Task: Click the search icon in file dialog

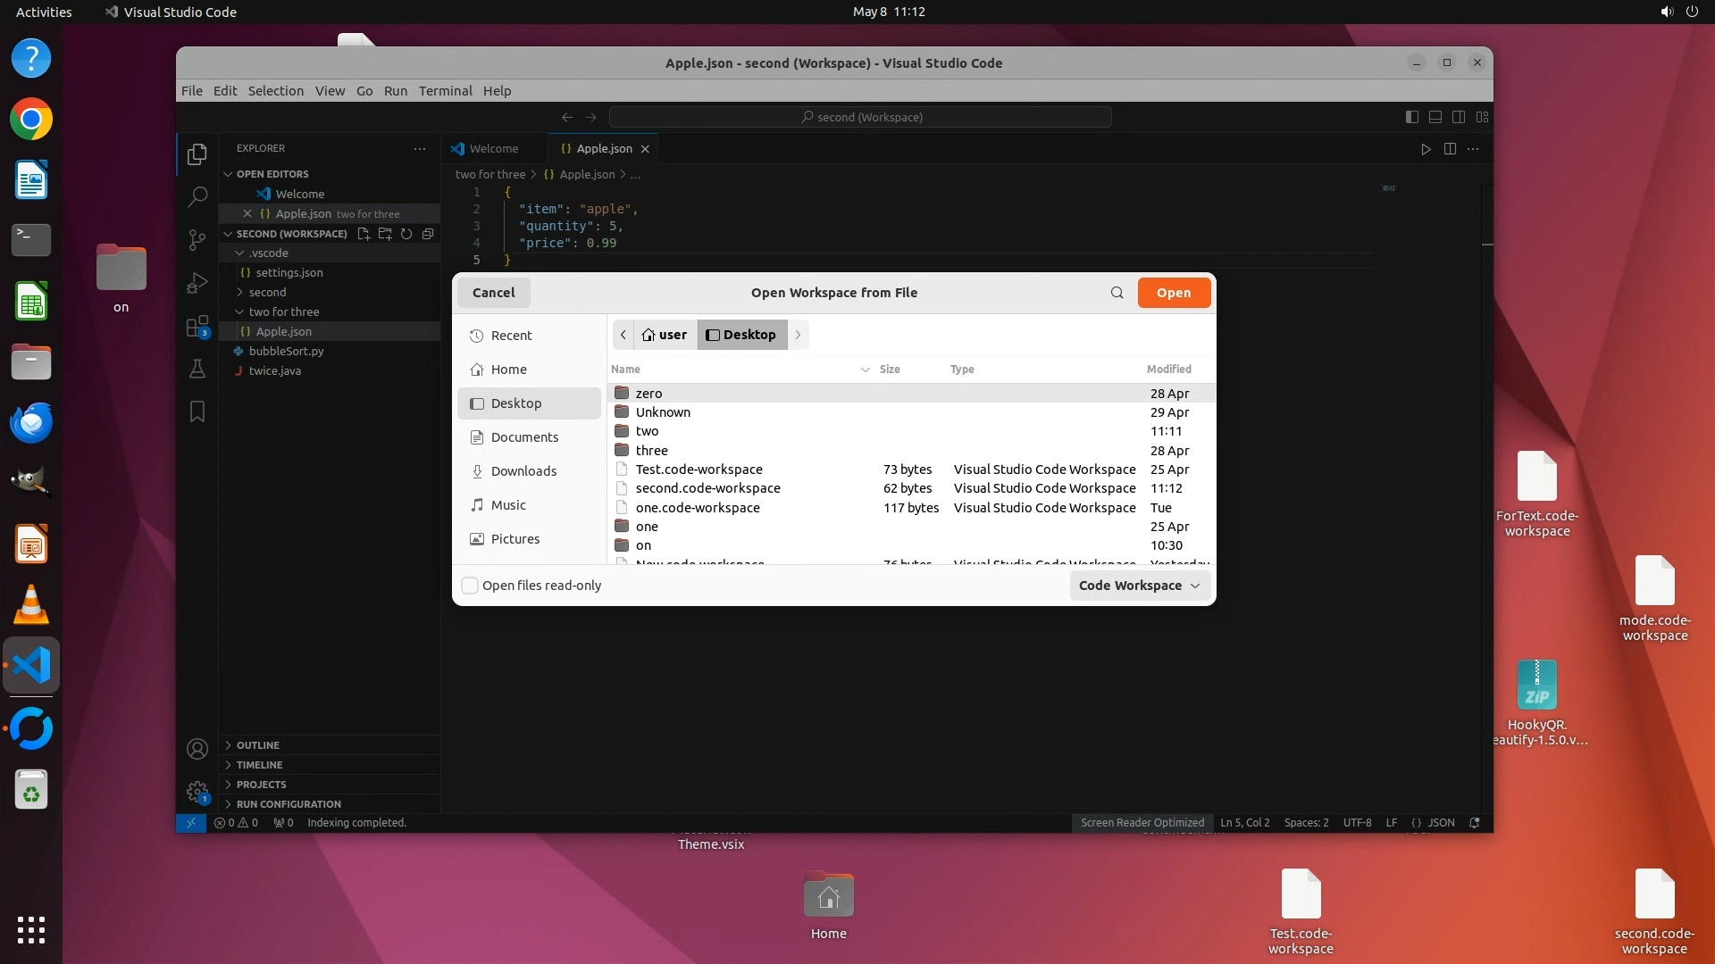Action: (x=1117, y=293)
